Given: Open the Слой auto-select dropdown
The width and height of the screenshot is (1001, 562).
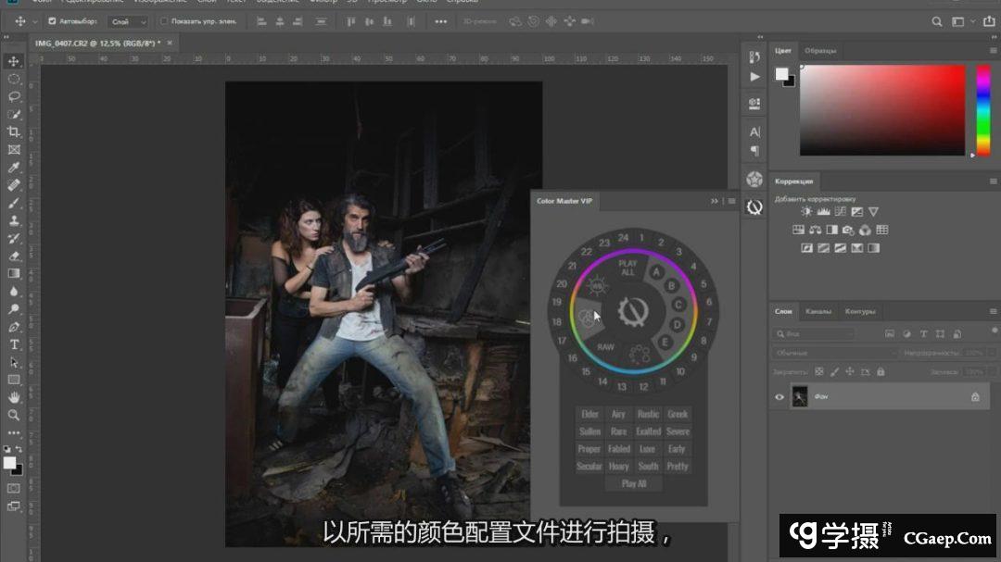Looking at the screenshot, I should 127,21.
